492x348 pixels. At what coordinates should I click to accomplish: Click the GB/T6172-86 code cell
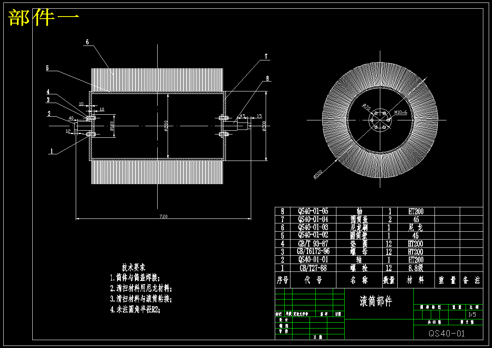[x=313, y=251]
